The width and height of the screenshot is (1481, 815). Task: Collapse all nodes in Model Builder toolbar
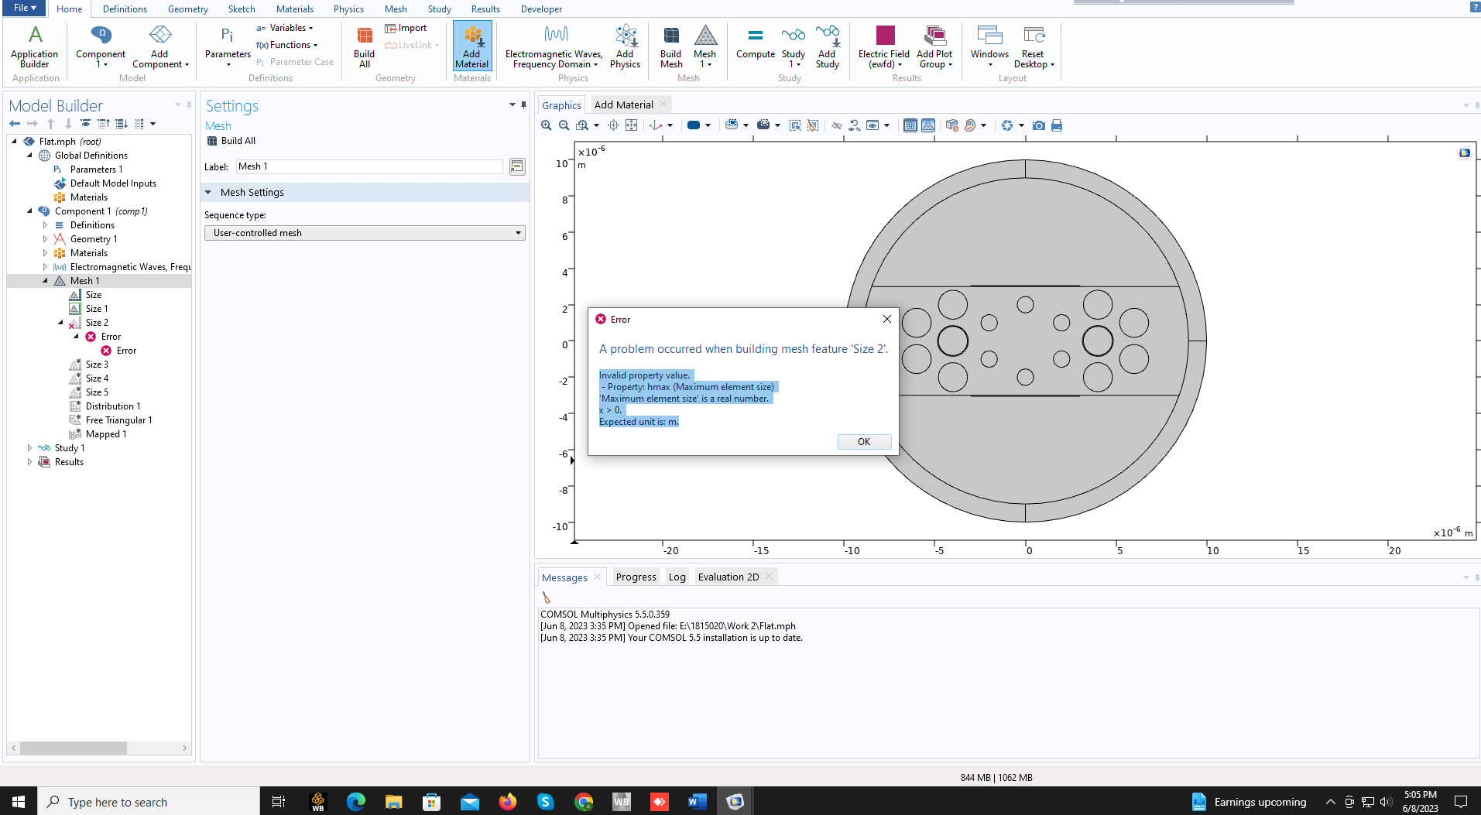(x=104, y=124)
